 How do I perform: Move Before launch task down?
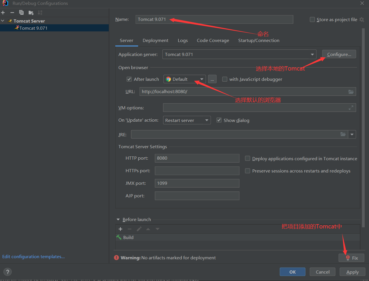[158, 229]
